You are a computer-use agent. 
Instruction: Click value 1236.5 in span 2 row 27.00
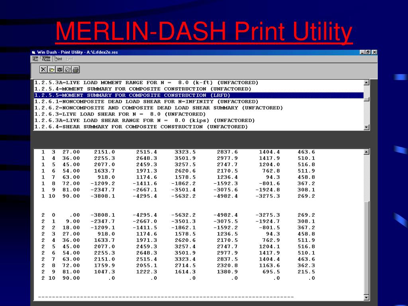tap(227, 234)
